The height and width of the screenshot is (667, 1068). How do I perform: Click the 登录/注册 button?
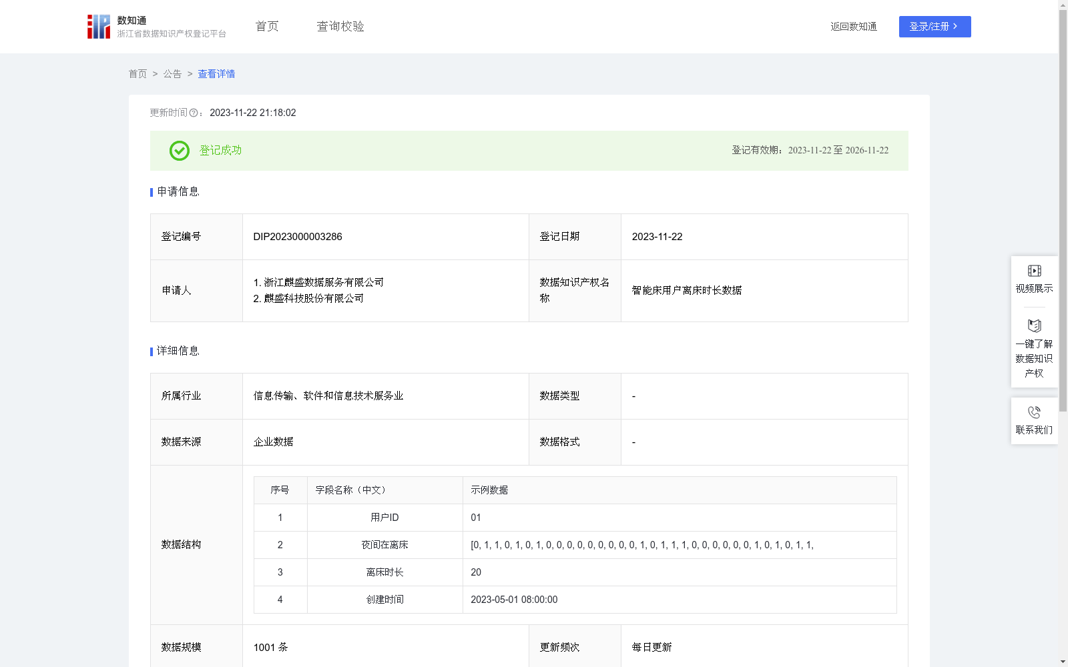click(x=934, y=27)
